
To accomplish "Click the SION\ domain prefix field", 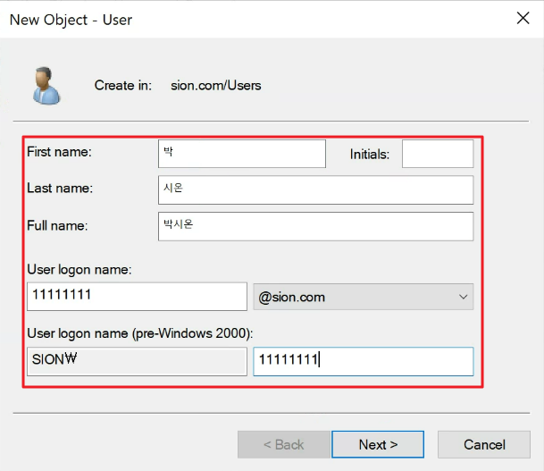I will pyautogui.click(x=137, y=361).
